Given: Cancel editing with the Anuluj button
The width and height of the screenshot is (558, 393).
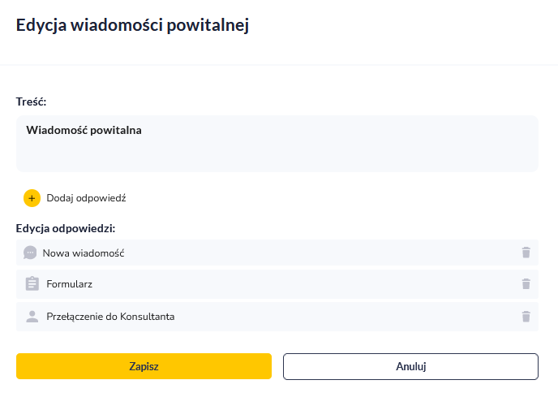Looking at the screenshot, I should pos(410,366).
